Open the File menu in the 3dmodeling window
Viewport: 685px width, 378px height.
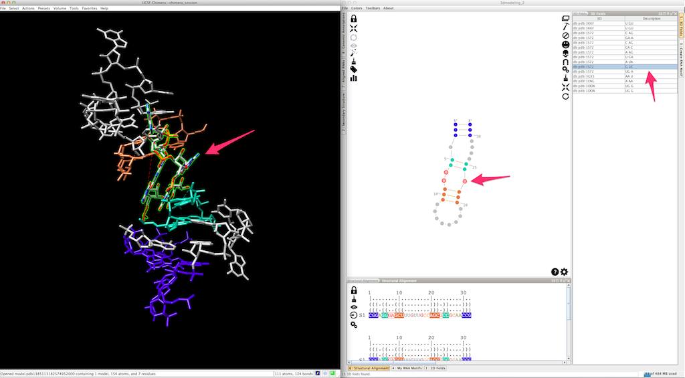point(345,8)
